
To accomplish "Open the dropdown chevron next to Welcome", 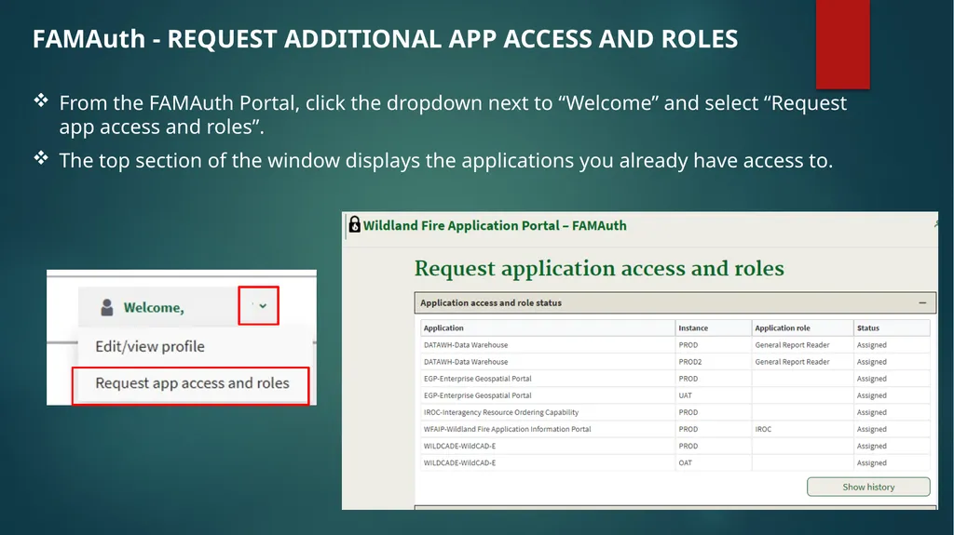I will 262,306.
